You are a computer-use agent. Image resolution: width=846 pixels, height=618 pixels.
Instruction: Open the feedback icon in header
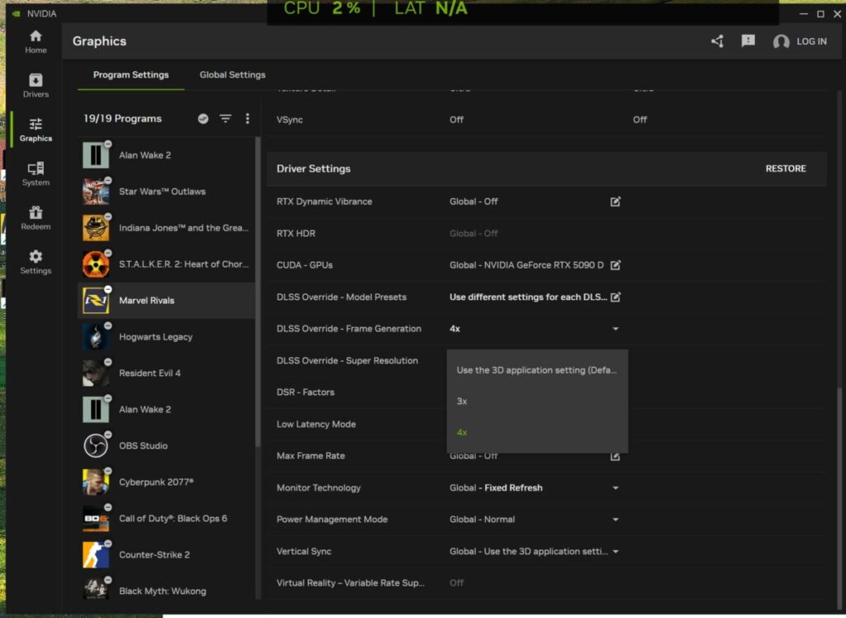click(748, 40)
